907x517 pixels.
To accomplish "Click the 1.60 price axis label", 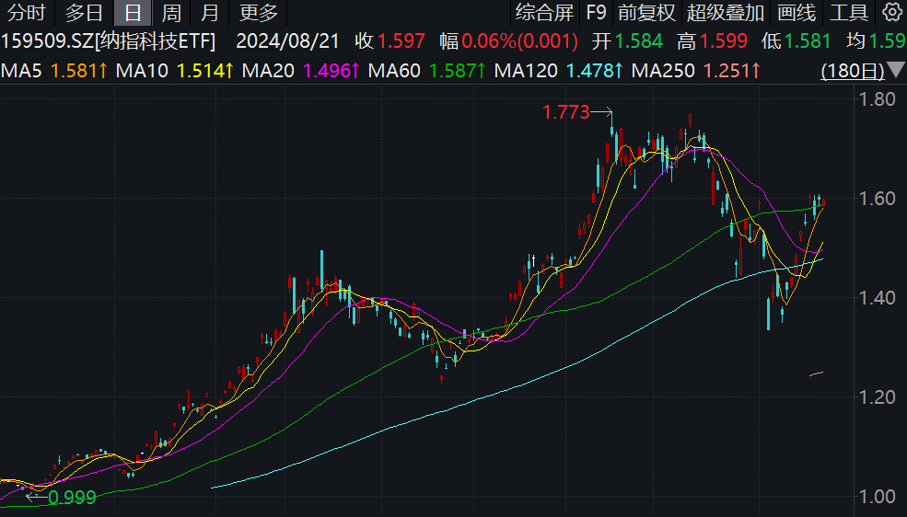I will pyautogui.click(x=877, y=199).
